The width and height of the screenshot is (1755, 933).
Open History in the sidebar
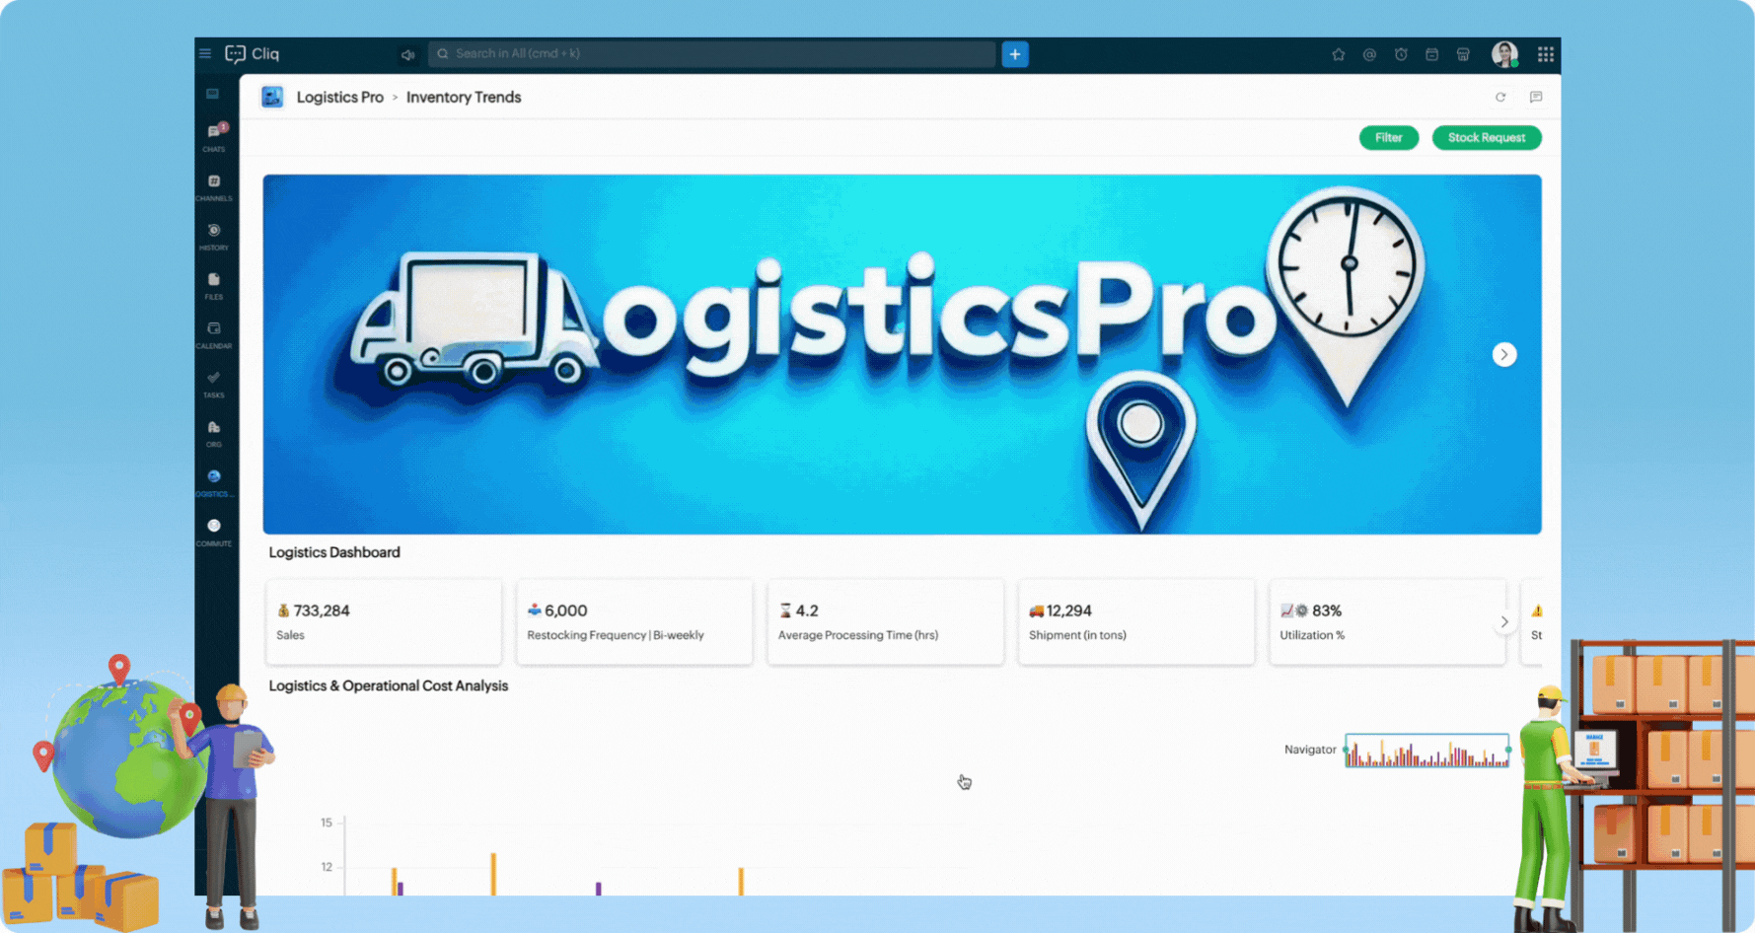(214, 237)
